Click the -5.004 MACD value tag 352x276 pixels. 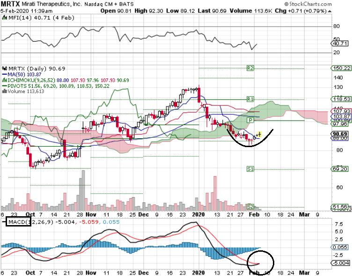[x=341, y=263]
